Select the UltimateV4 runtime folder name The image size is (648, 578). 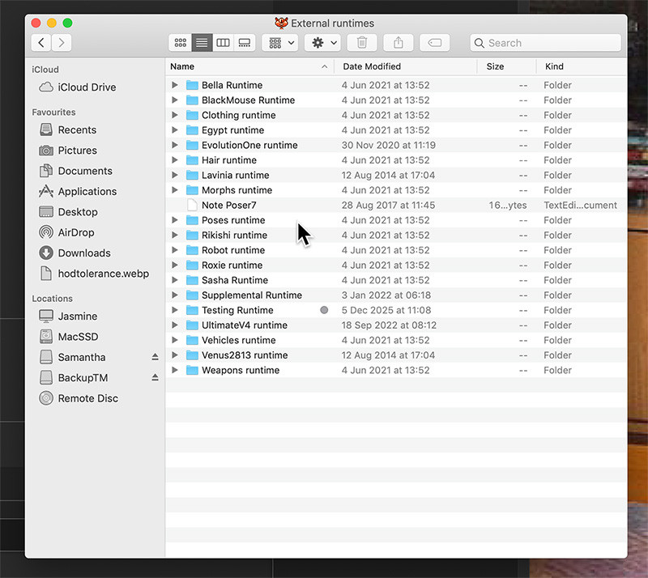(245, 325)
